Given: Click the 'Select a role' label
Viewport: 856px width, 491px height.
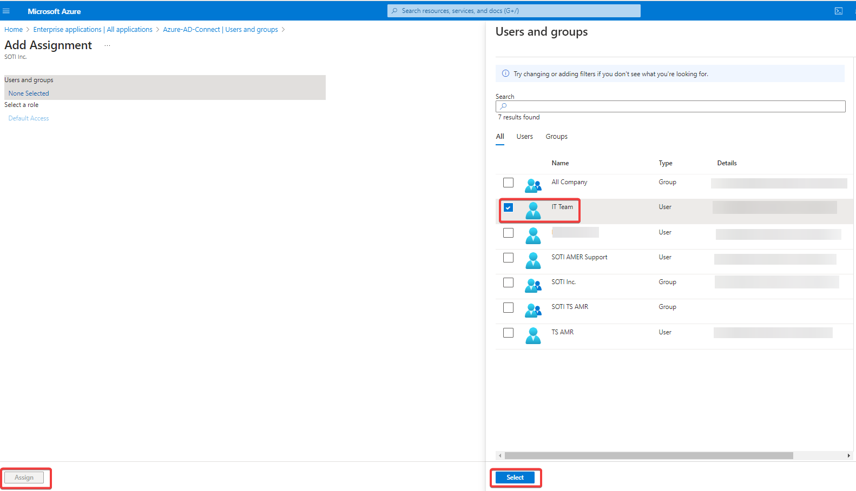Looking at the screenshot, I should 22,105.
